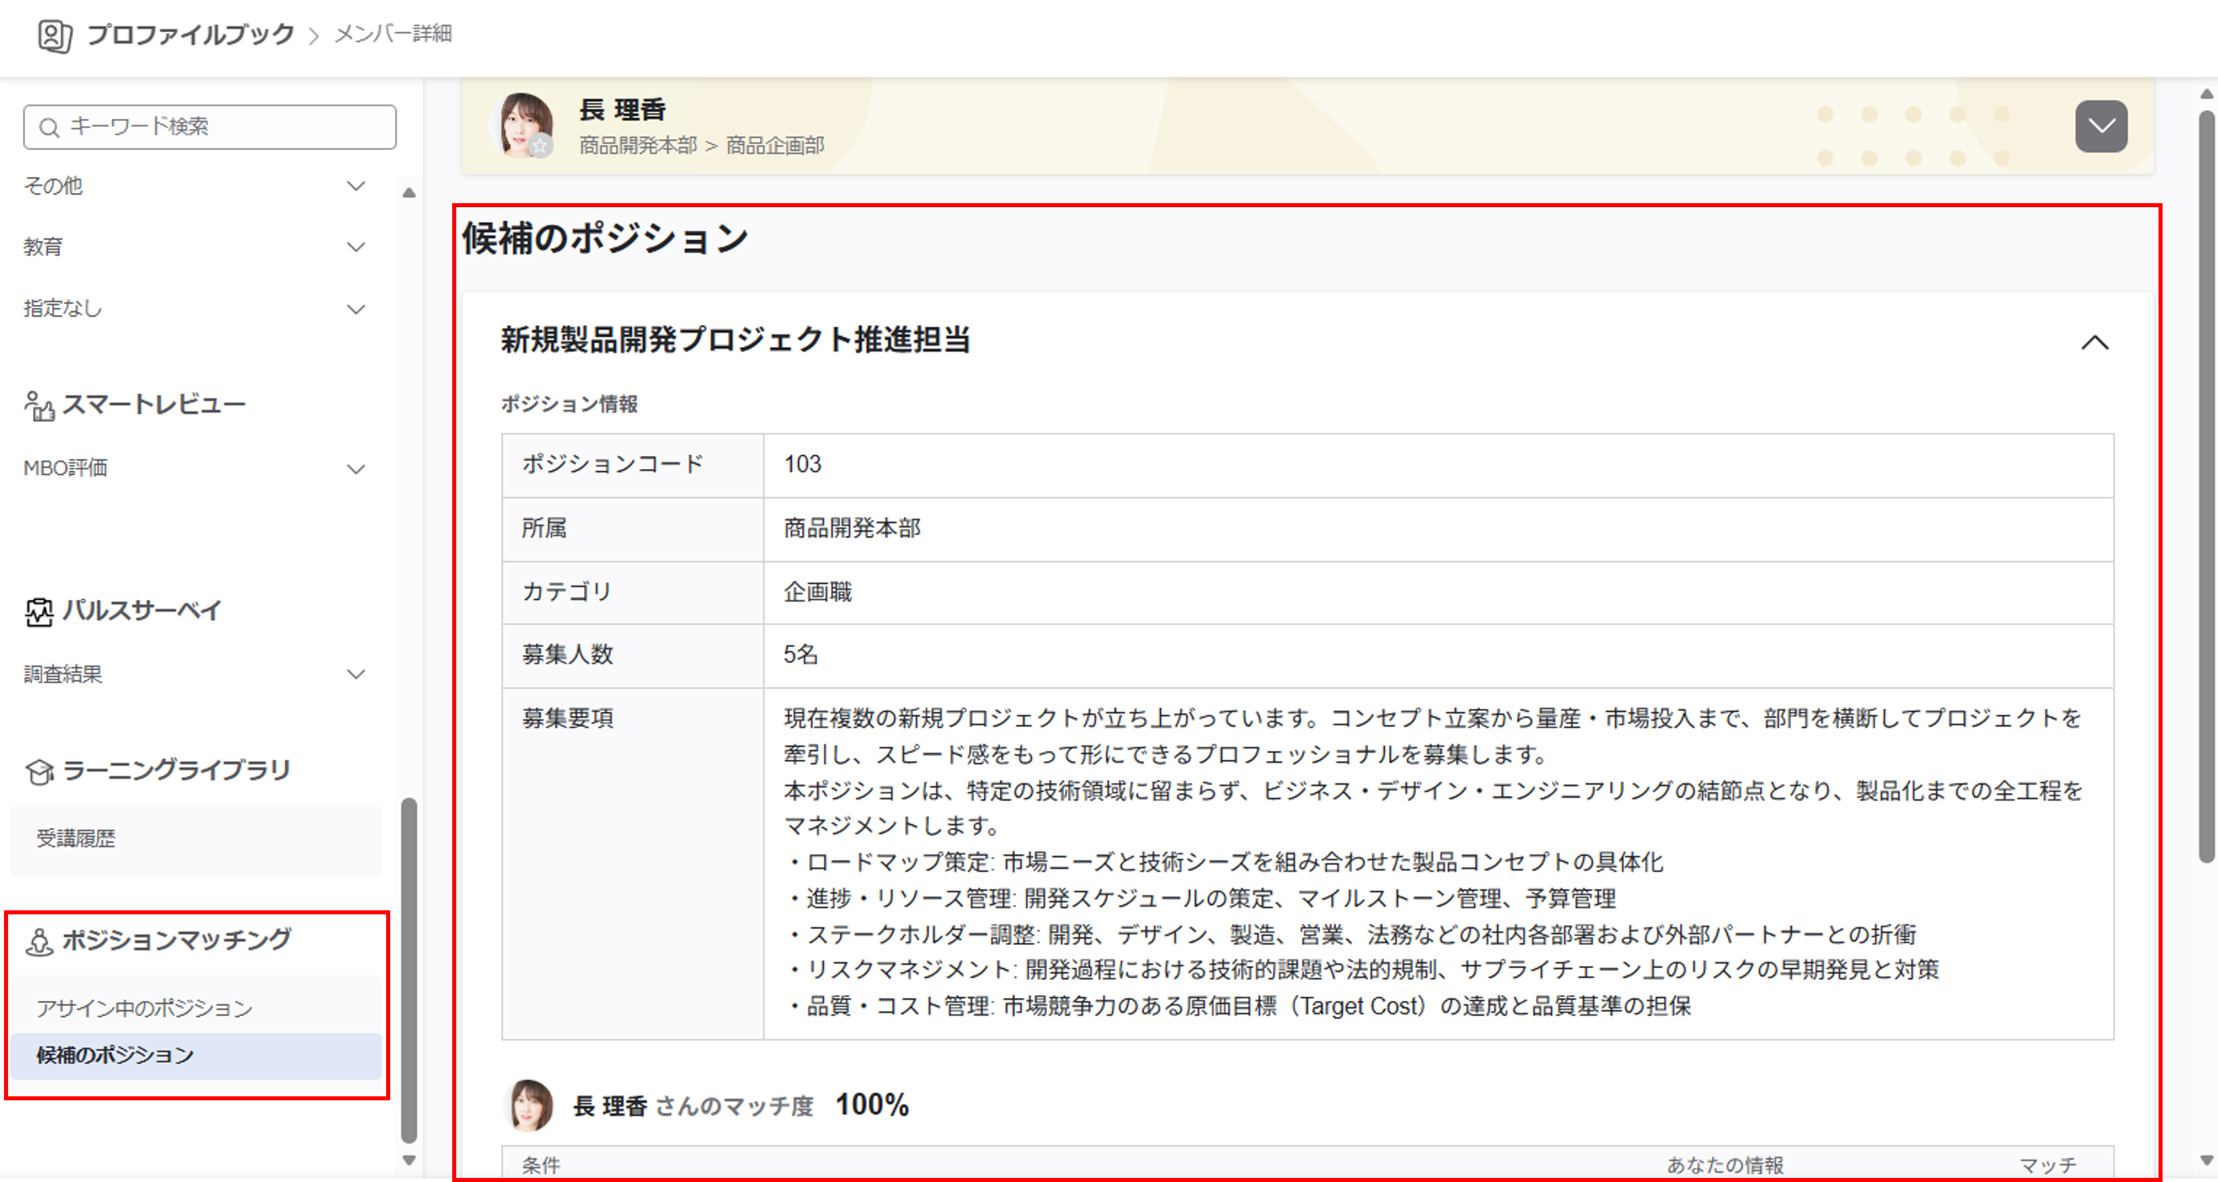The width and height of the screenshot is (2218, 1182).
Task: Click the ポジションコード value 103
Action: pos(803,465)
